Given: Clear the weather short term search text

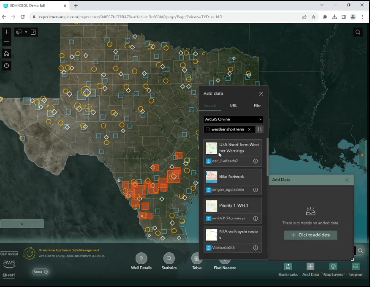Looking at the screenshot, I should point(249,129).
